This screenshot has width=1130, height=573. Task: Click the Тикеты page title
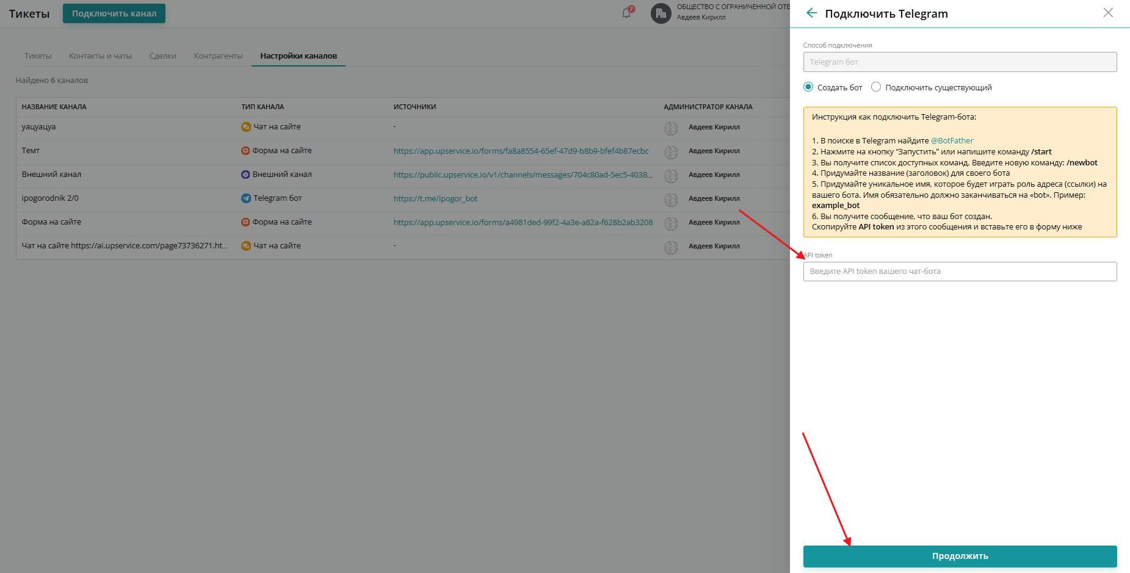[29, 13]
